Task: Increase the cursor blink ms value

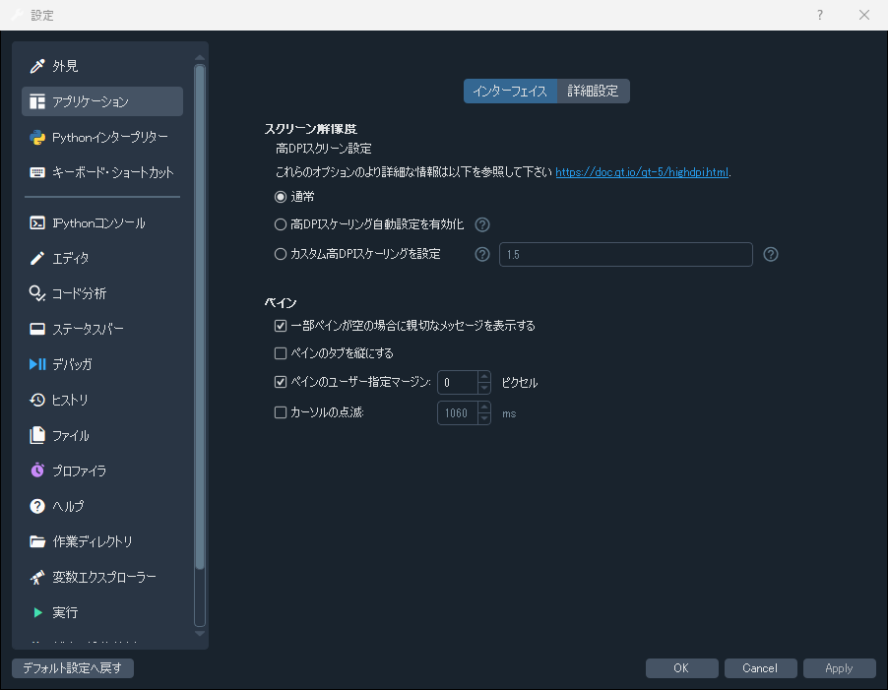Action: pos(484,408)
